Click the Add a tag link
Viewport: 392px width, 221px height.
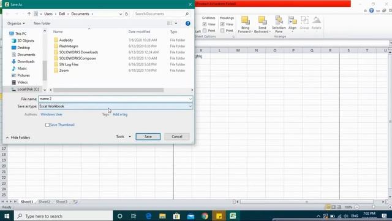120,114
